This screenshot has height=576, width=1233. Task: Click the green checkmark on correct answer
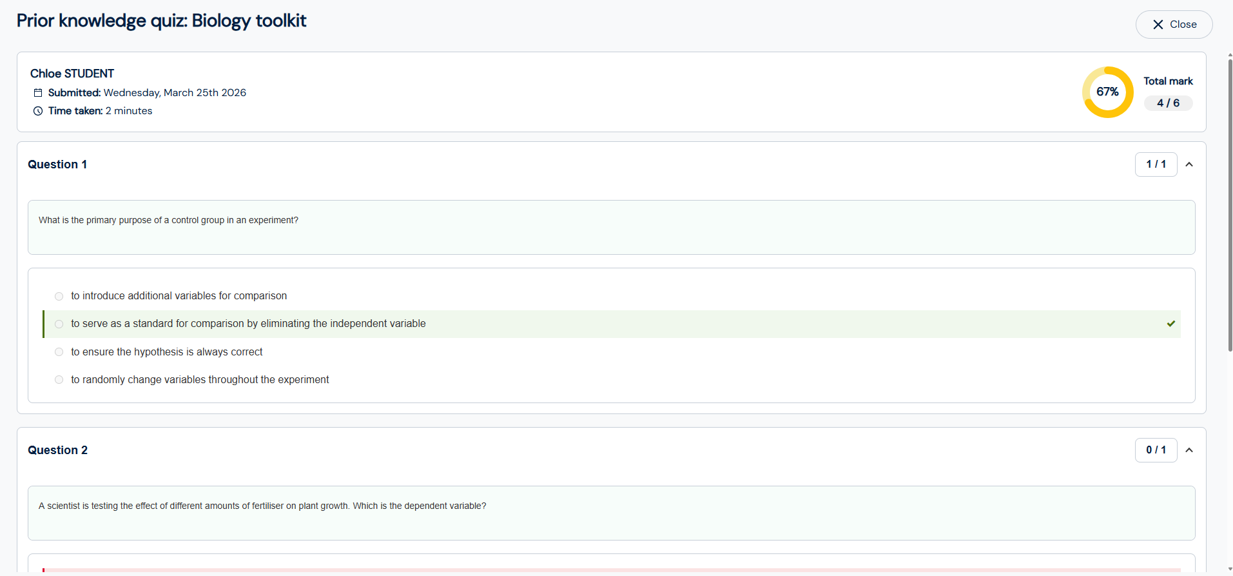coord(1170,324)
